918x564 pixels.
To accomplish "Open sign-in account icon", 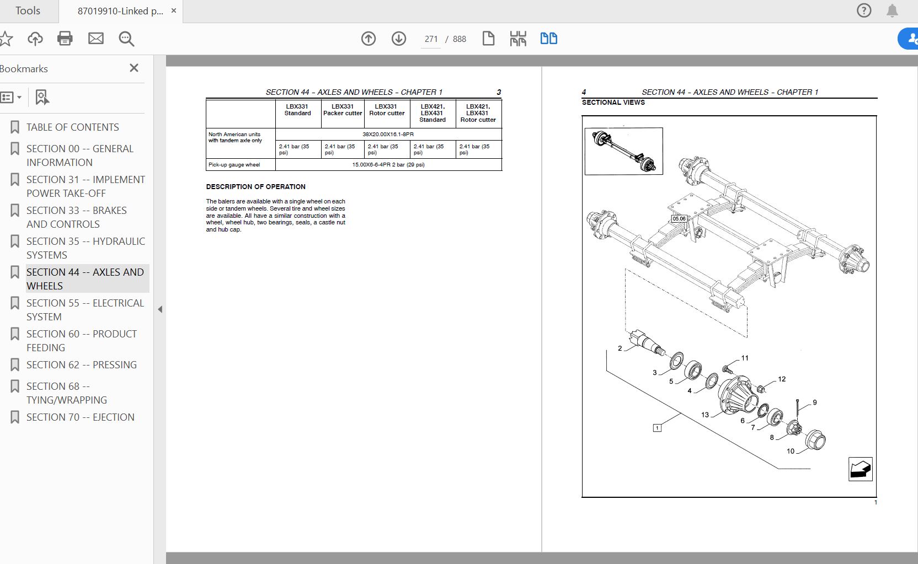I will 910,39.
